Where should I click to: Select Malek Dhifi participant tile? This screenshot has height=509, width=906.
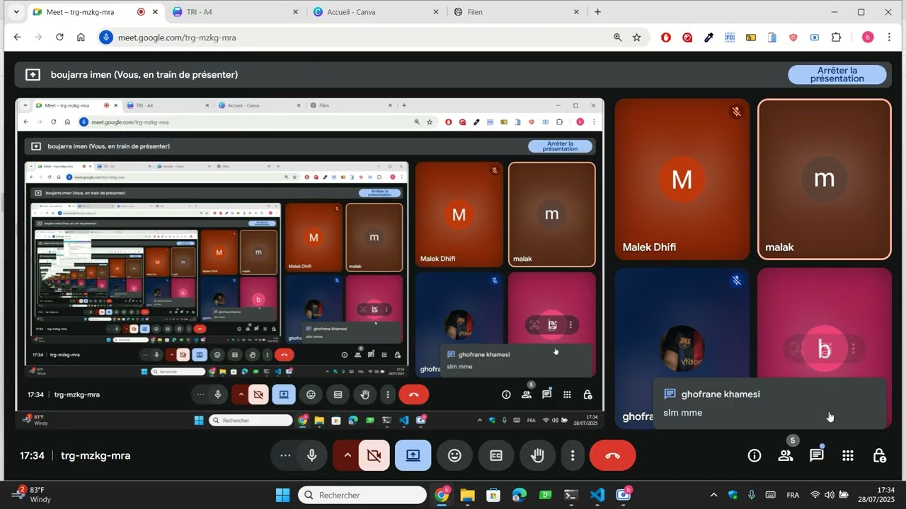coord(682,180)
